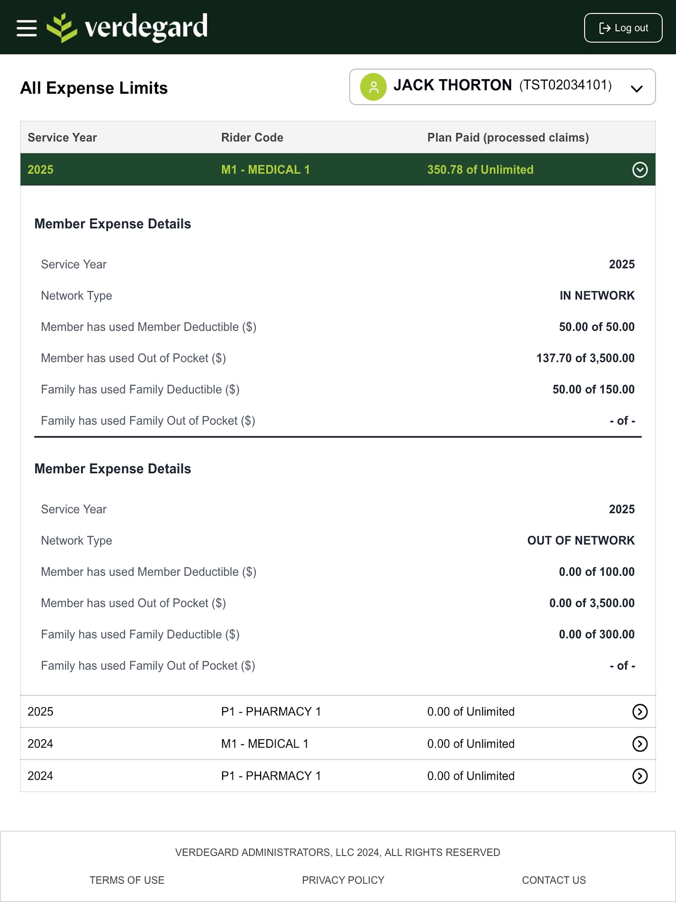676x902 pixels.
Task: Click the Verdegard leaf logo
Action: 62,28
